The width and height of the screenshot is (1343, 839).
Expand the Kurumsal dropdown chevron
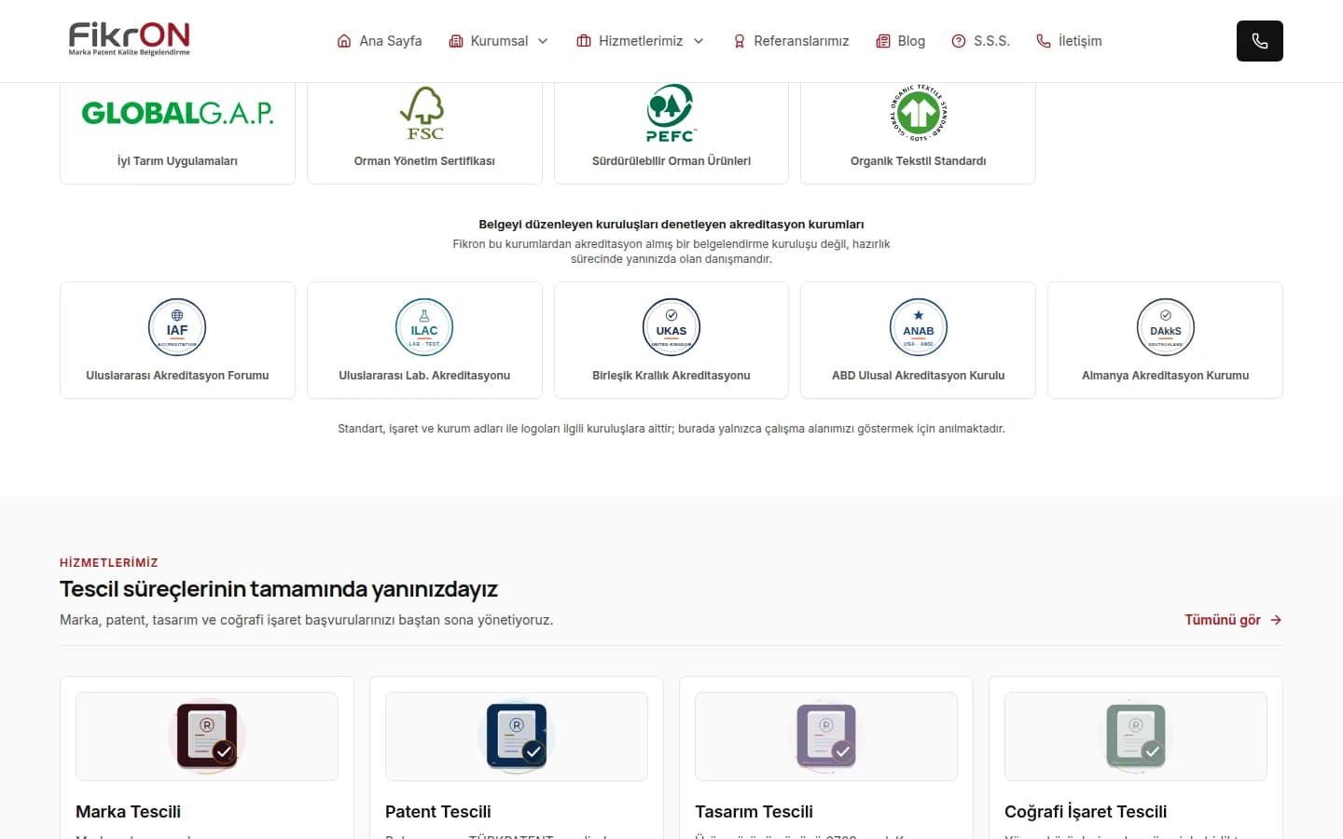[543, 41]
